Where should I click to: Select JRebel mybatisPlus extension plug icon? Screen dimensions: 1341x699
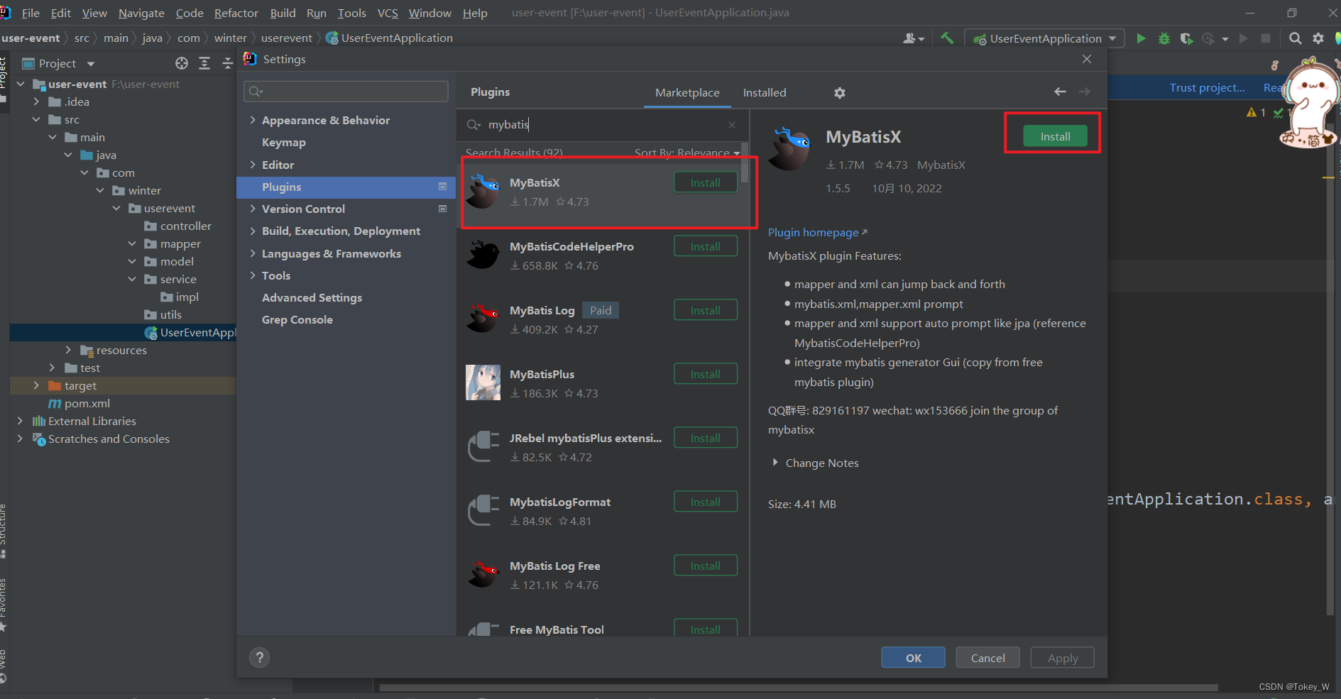(x=483, y=446)
